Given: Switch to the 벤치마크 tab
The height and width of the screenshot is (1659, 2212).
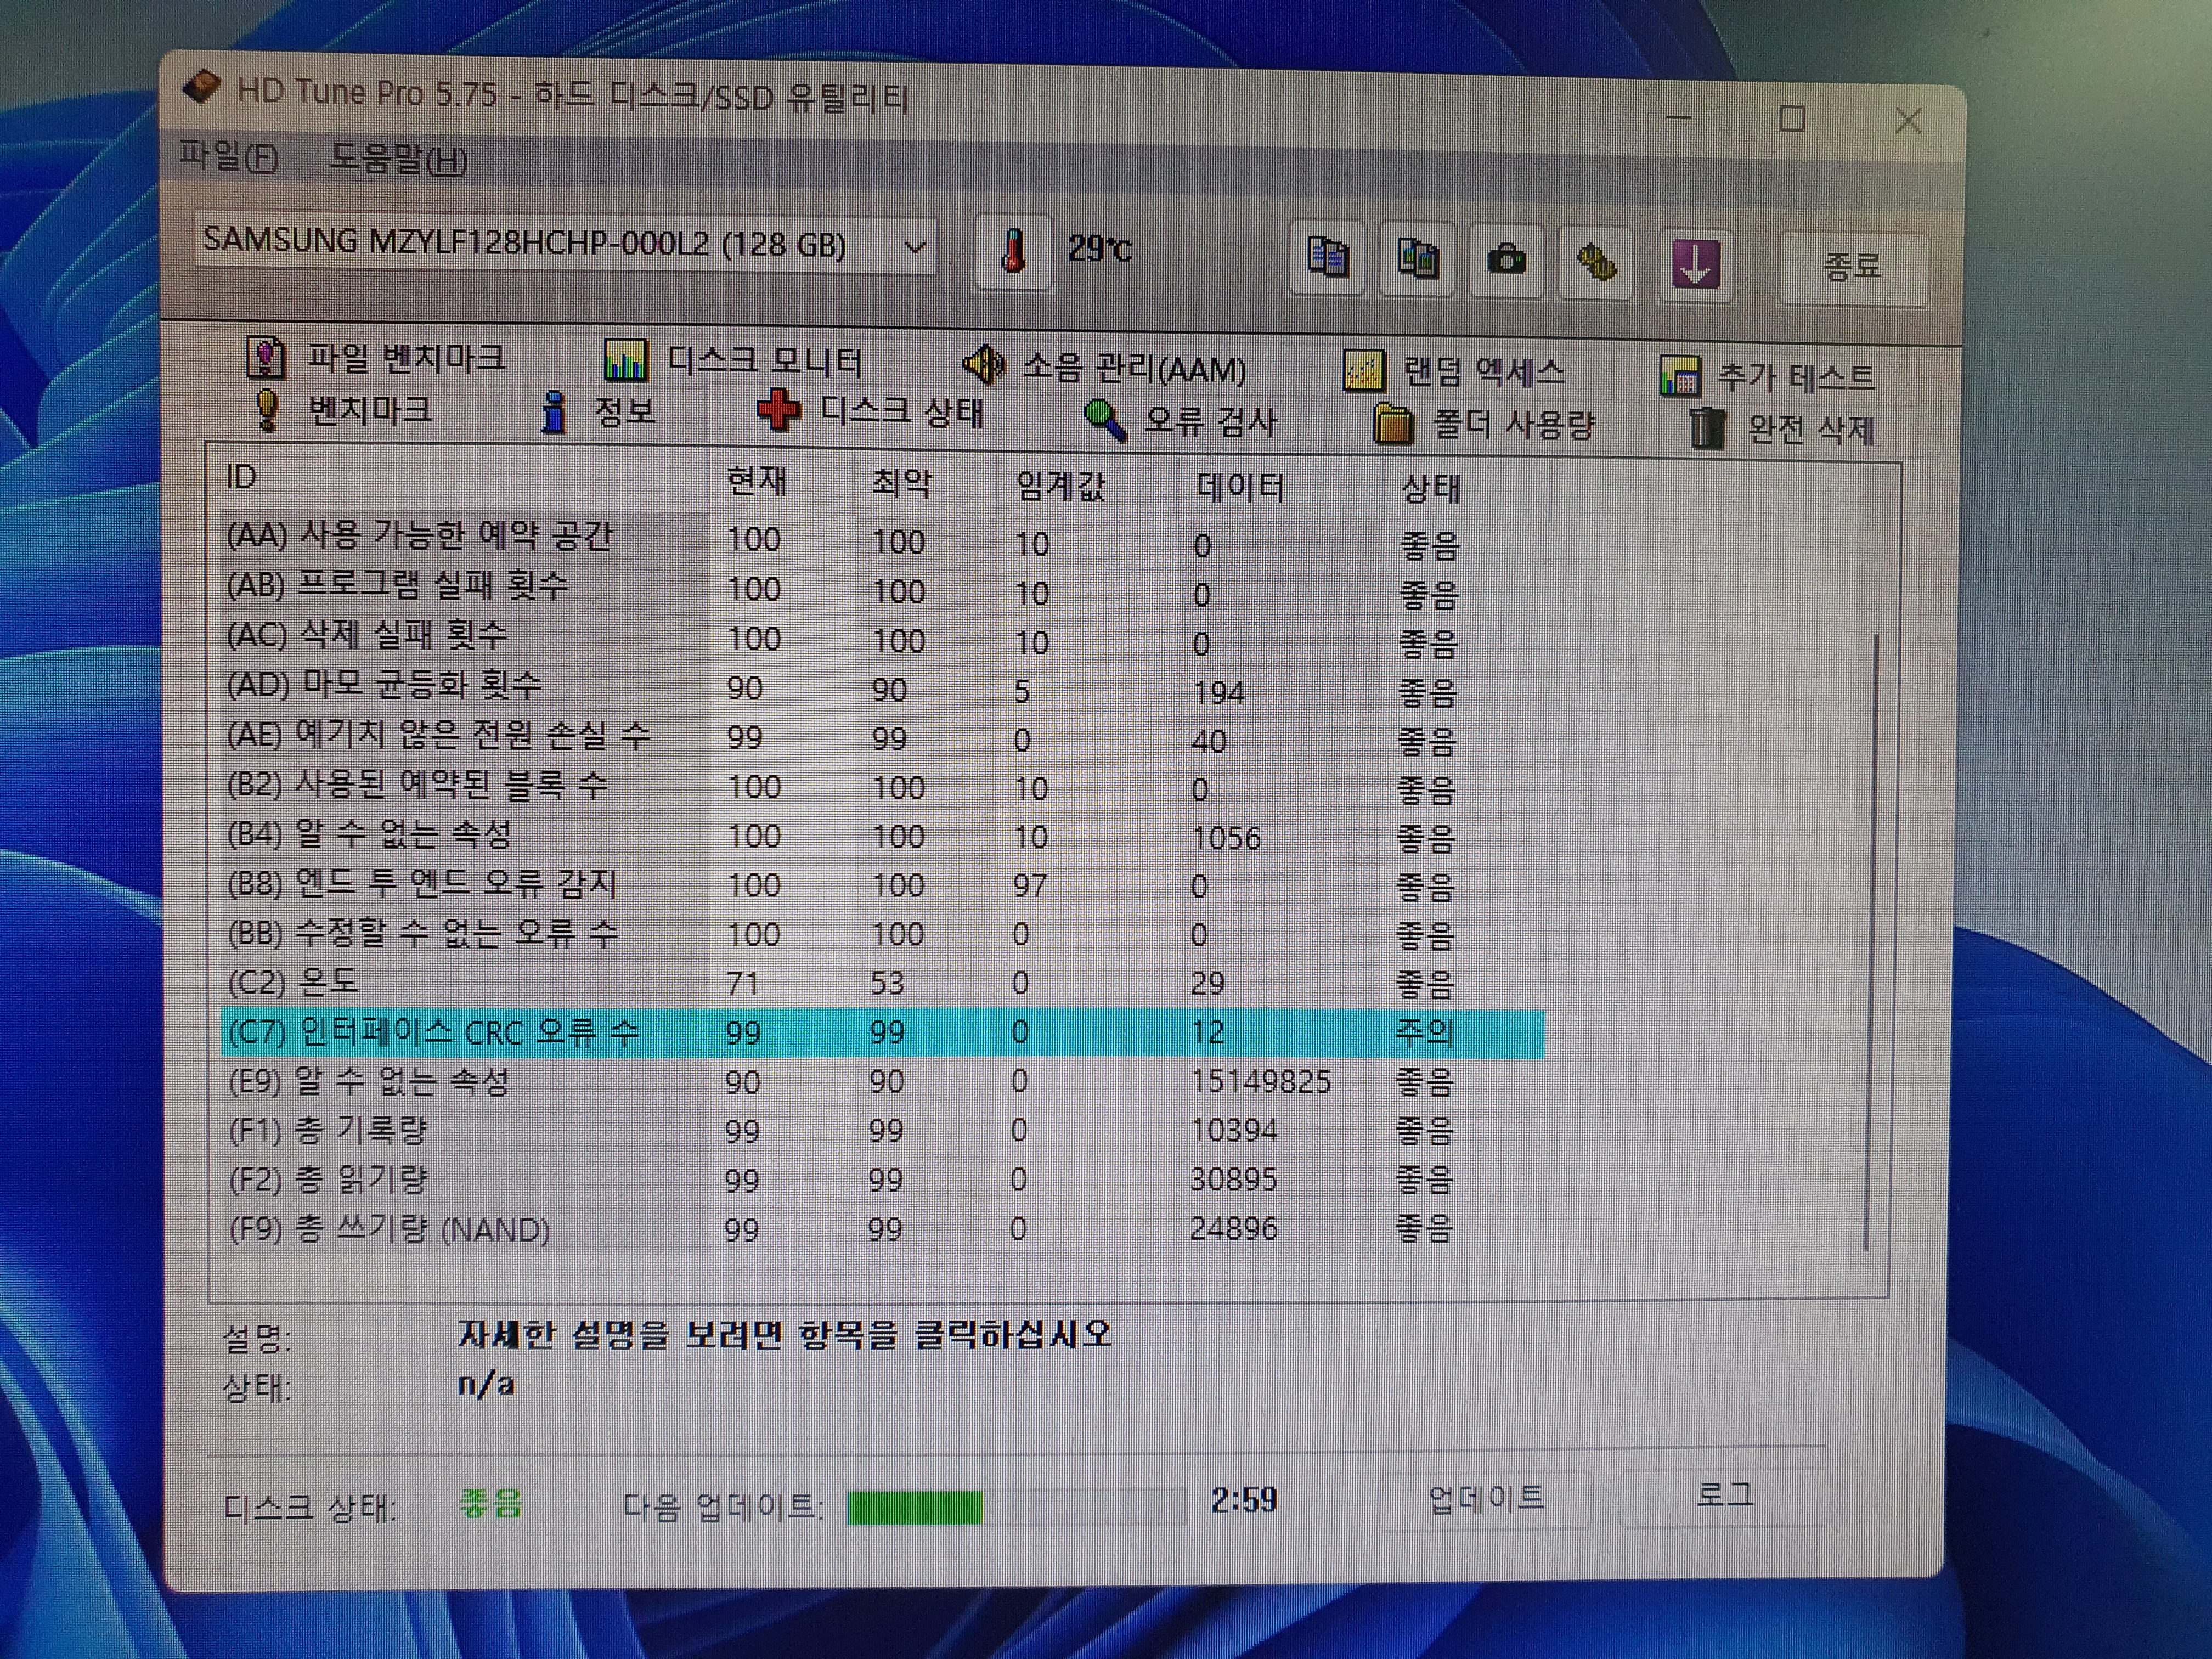Looking at the screenshot, I should coord(342,409).
